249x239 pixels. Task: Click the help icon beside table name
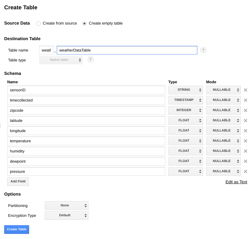(x=203, y=50)
